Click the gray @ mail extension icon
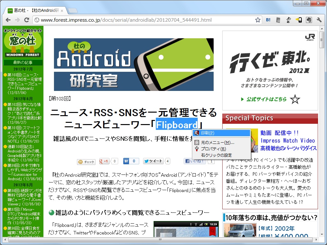This screenshot has height=245, width=327. (x=278, y=20)
